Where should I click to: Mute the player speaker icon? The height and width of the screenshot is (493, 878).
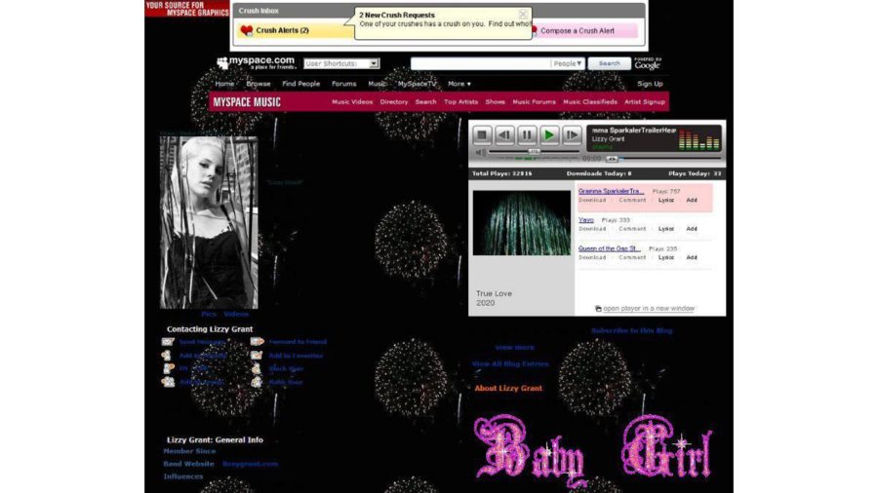click(x=480, y=152)
